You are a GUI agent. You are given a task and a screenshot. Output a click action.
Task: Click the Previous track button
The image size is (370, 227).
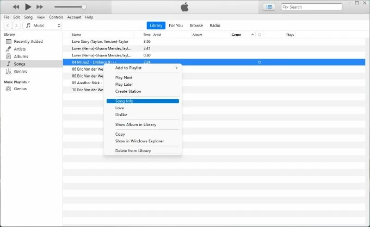click(x=16, y=7)
